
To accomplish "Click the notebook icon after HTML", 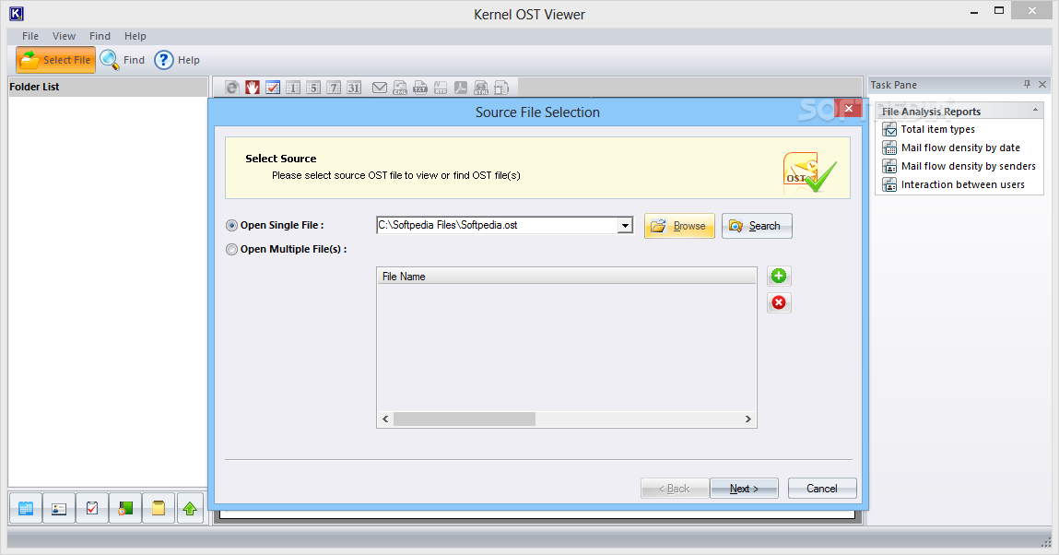I will click(501, 87).
